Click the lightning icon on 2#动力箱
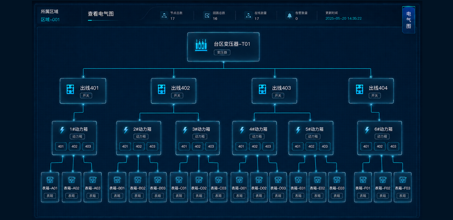This screenshot has height=220, width=453. (126, 130)
